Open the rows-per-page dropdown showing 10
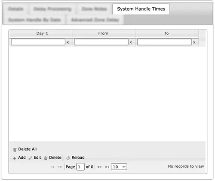 pyautogui.click(x=119, y=167)
